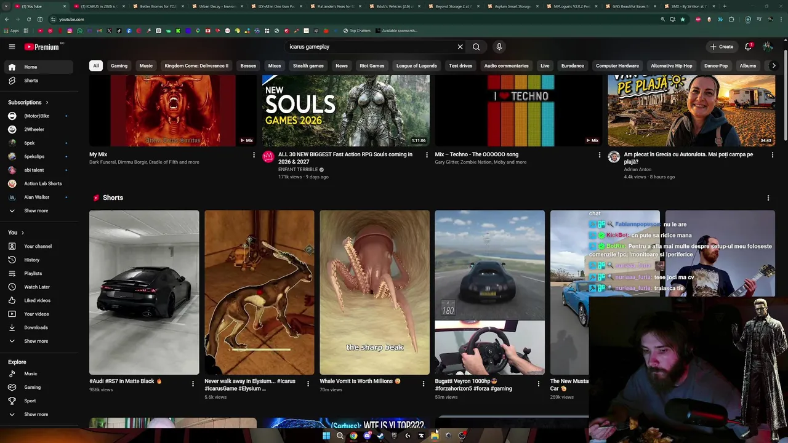
Task: Click the YouTube Premium logo
Action: [x=43, y=47]
